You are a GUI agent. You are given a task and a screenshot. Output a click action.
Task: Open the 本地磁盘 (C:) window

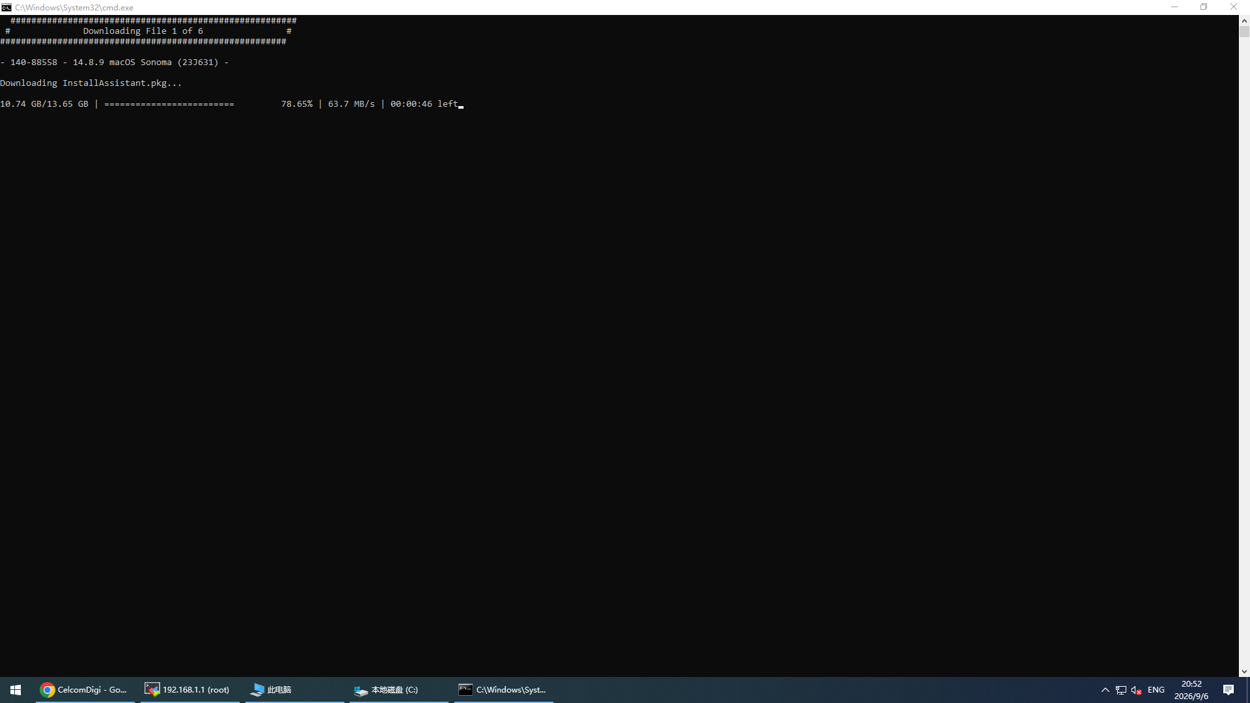click(399, 690)
